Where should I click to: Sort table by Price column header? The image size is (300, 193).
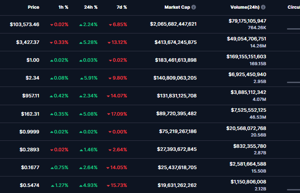tap(33, 7)
